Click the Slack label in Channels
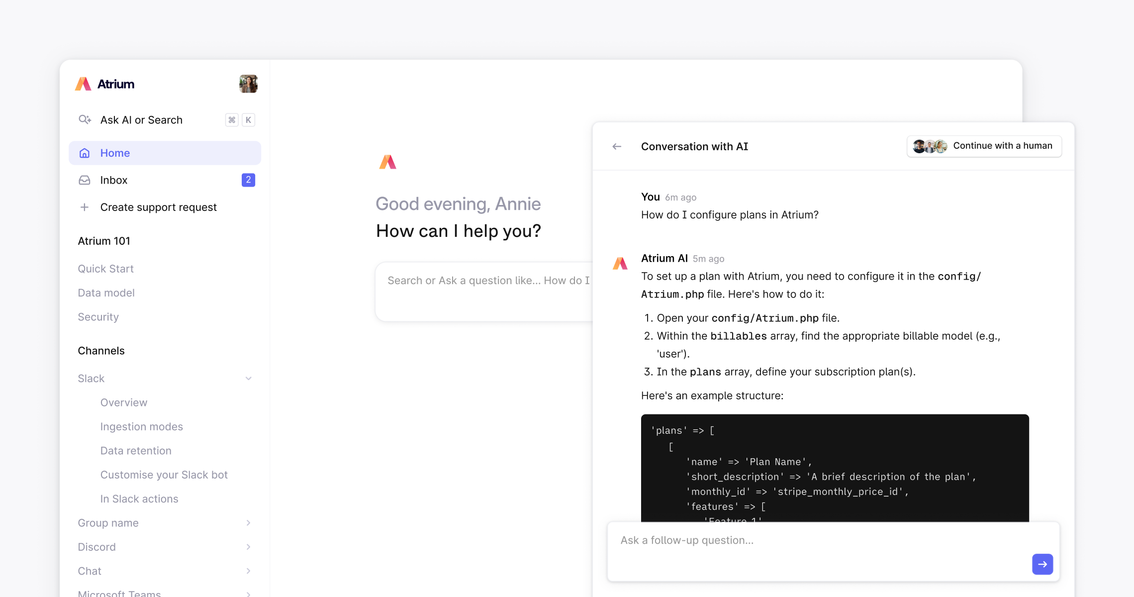 coord(91,379)
